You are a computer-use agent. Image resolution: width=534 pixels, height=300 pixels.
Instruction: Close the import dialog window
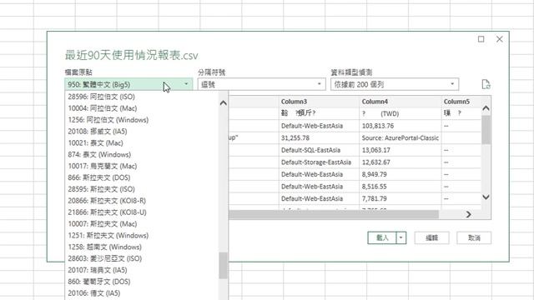pos(499,39)
